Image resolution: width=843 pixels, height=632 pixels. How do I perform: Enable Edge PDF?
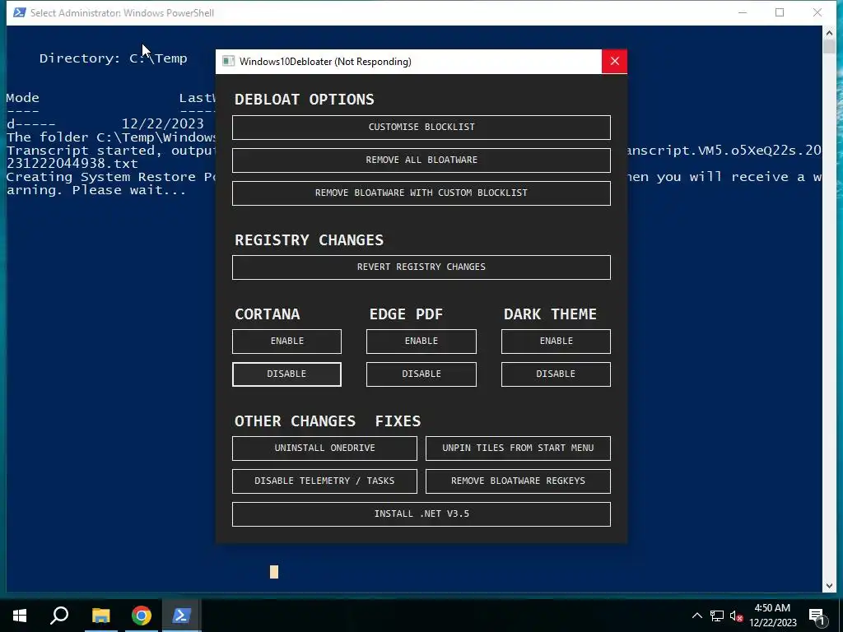point(421,342)
